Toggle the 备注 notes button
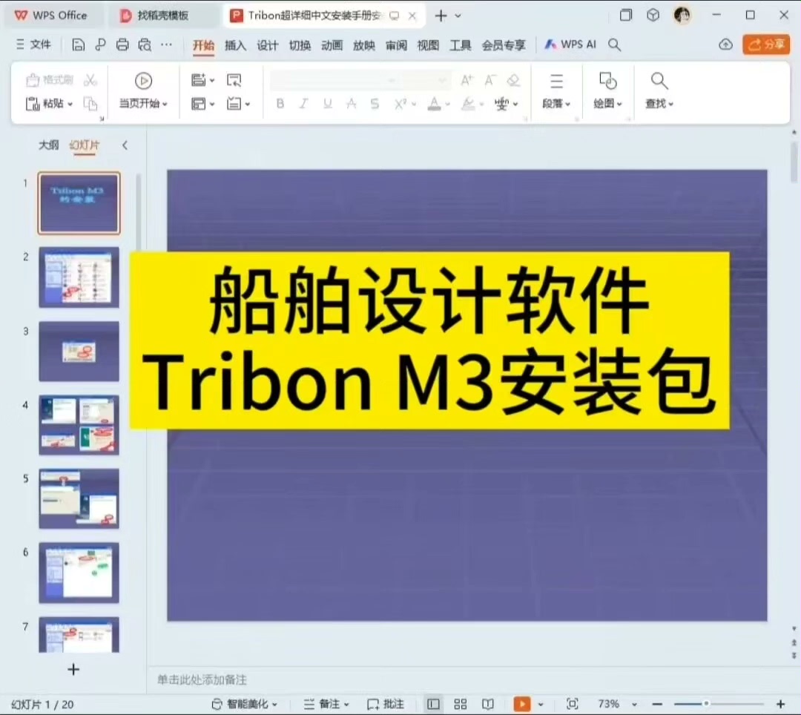801x715 pixels. pyautogui.click(x=326, y=705)
